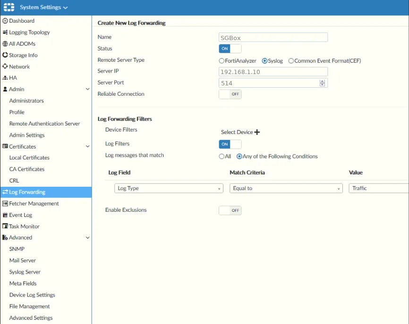The height and width of the screenshot is (324, 409).
Task: Click the Network icon in sidebar
Action: coord(5,66)
